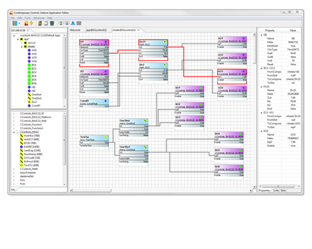312x249 pixels.
Task: Open the Edit menu
Action: coord(19,18)
